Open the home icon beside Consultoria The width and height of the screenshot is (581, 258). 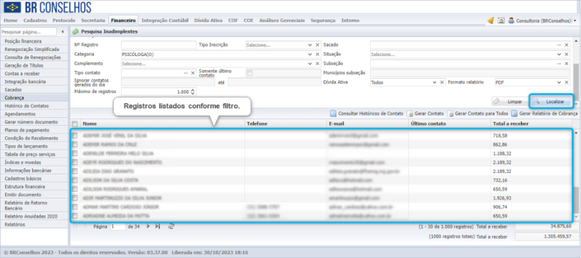coord(501,21)
